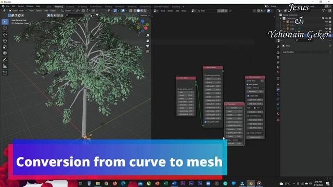Click the red X axis gizmo
Viewport: 333px width, 187px height.
tap(146, 28)
